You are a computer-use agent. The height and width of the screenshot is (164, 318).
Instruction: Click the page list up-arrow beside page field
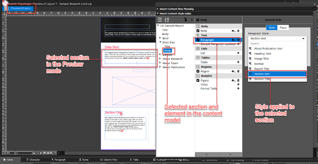tap(34, 153)
